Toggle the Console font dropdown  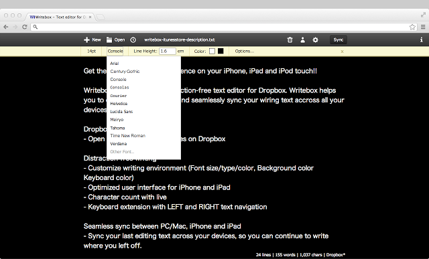click(x=115, y=51)
